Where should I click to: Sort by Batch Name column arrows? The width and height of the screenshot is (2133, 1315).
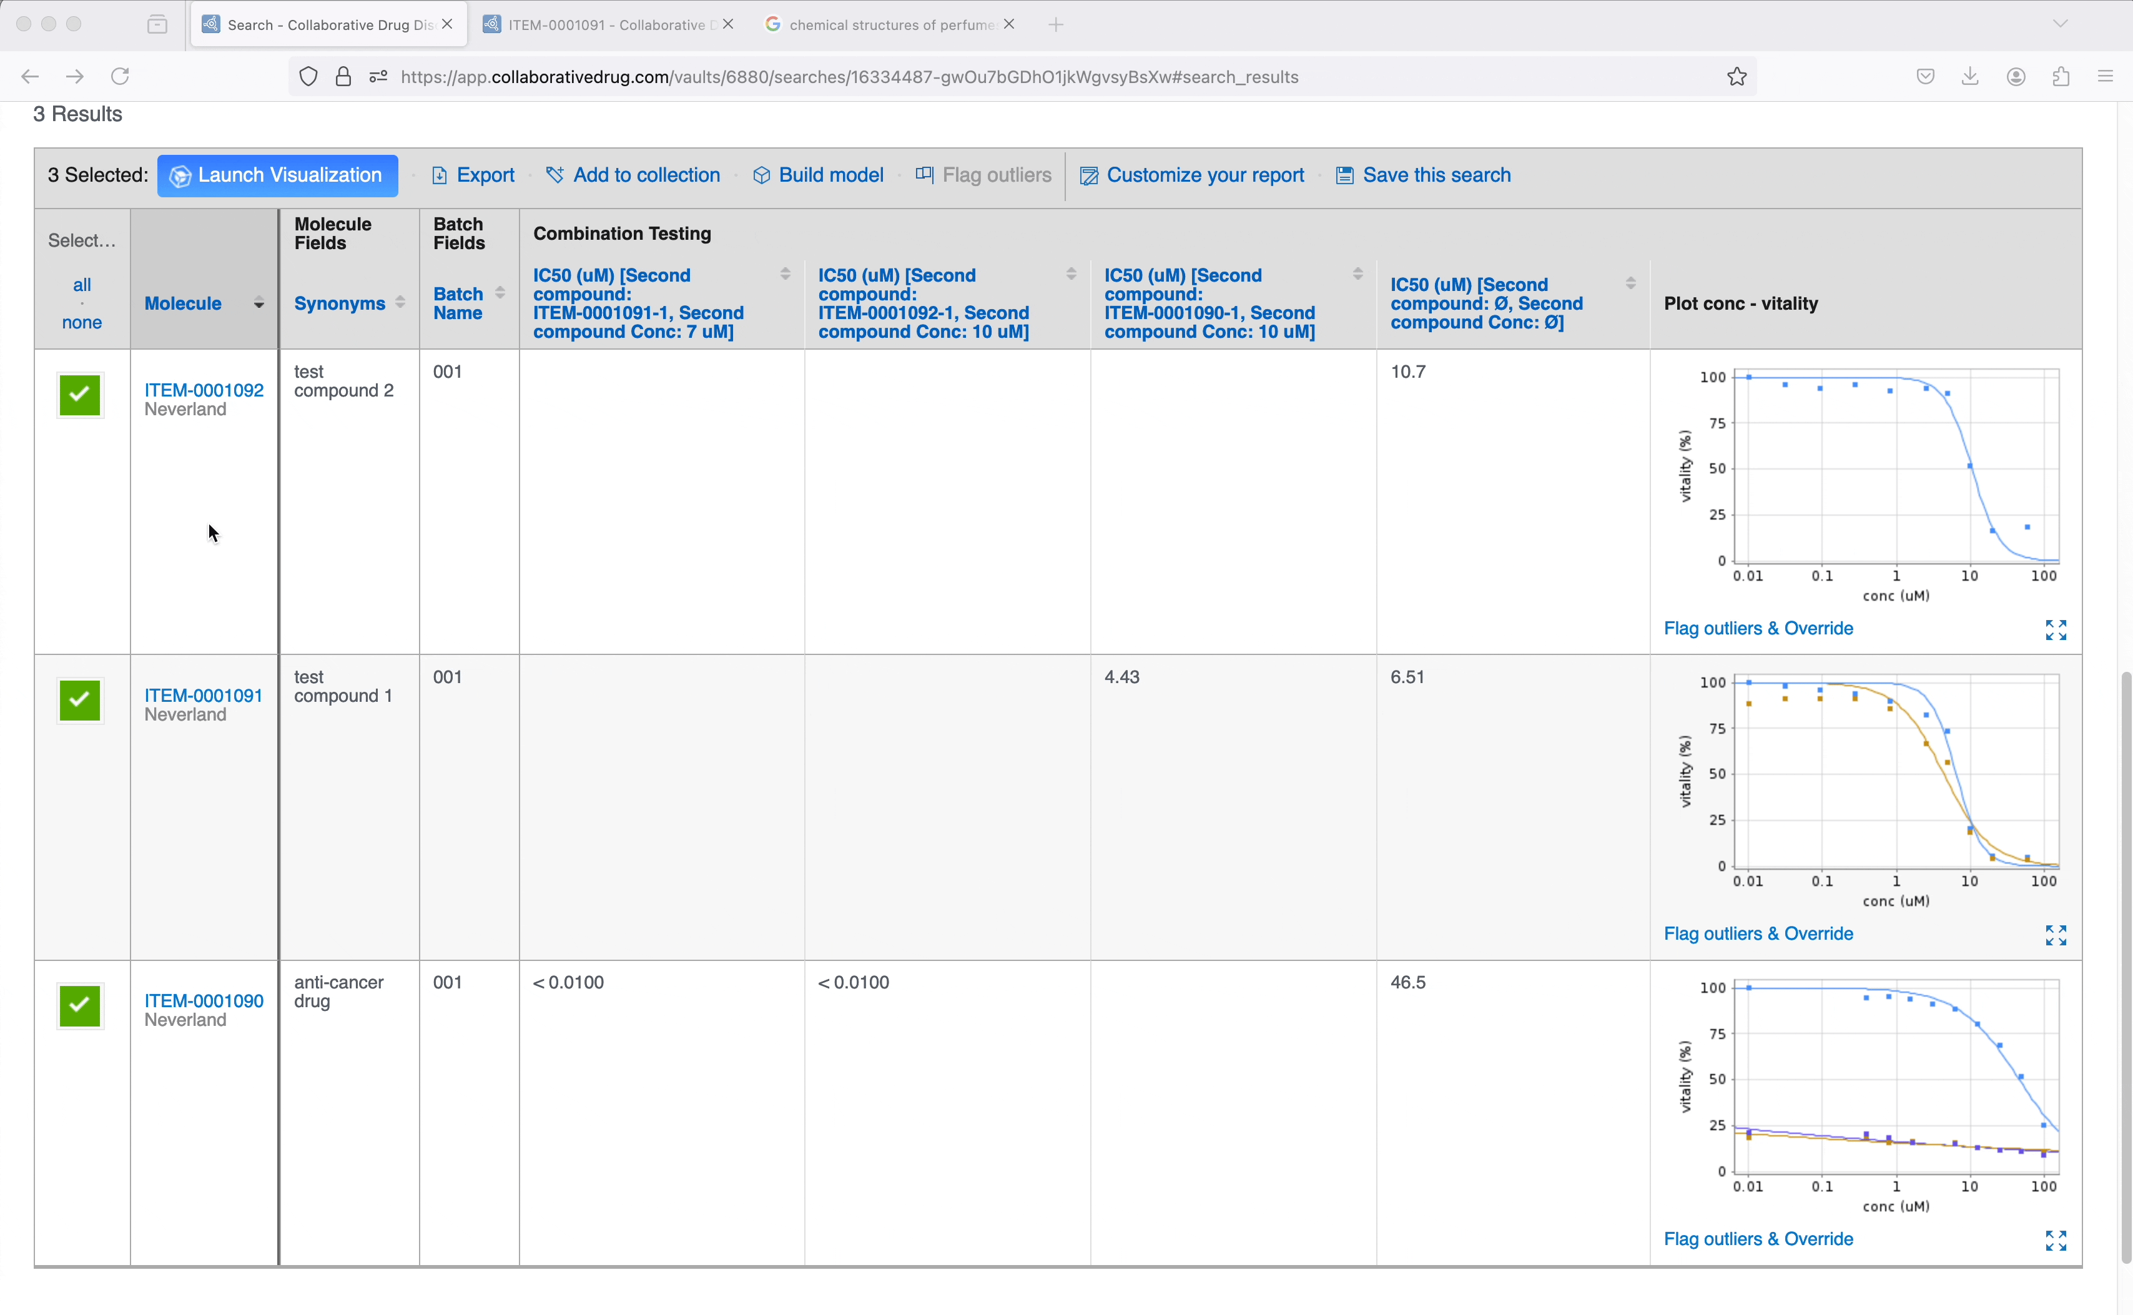point(500,293)
